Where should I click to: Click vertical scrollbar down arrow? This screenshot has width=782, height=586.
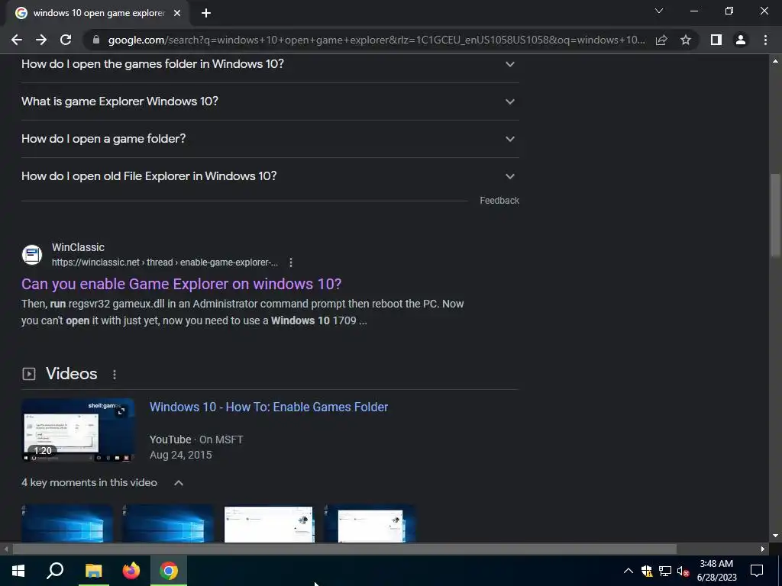coord(775,536)
